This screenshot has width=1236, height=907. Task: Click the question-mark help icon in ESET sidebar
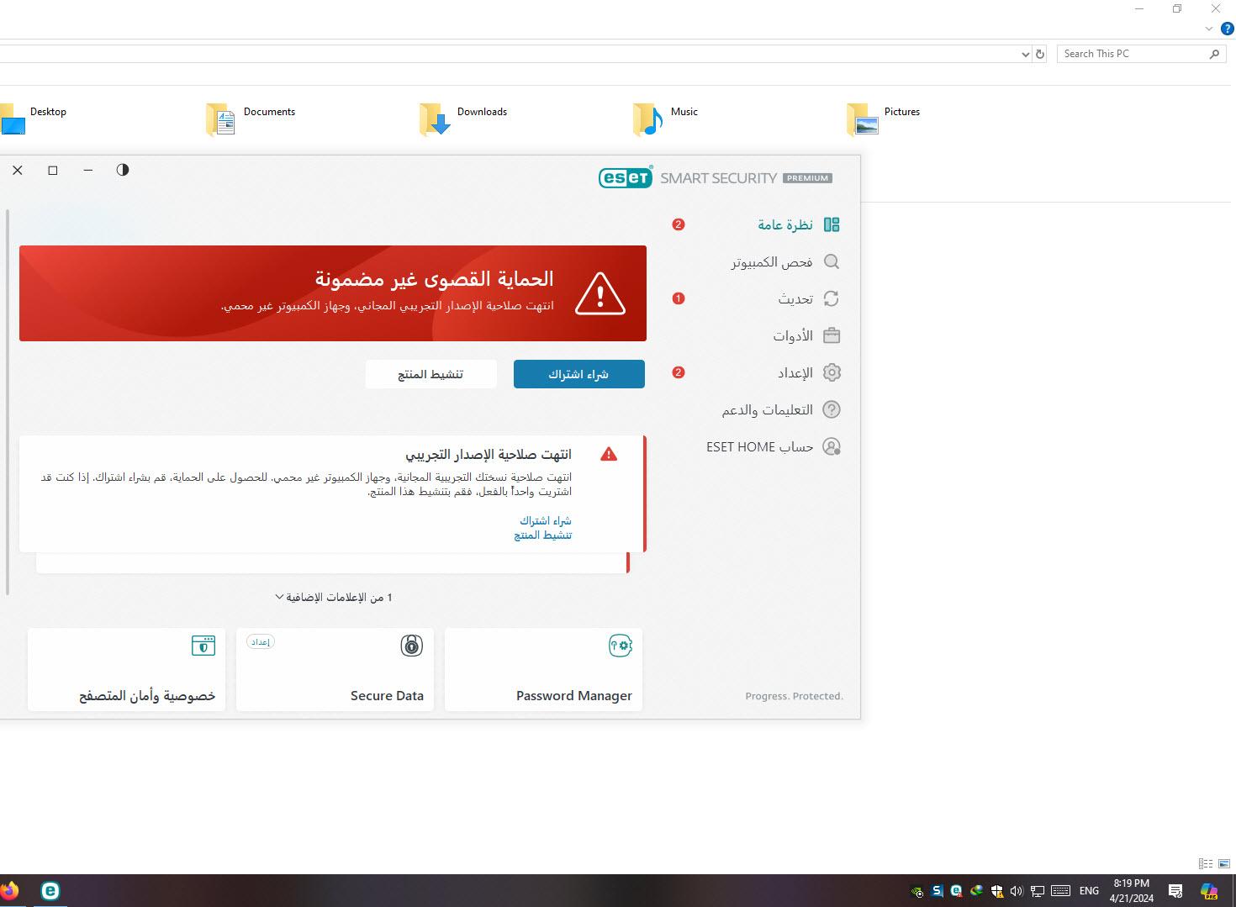click(832, 409)
